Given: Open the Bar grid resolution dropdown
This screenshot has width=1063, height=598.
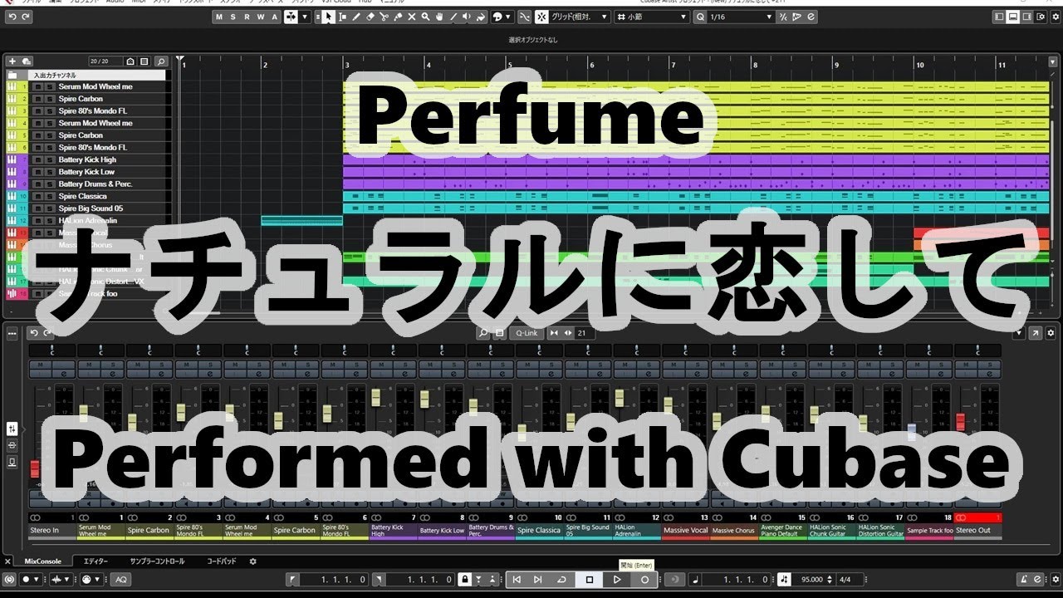Looking at the screenshot, I should pyautogui.click(x=653, y=17).
